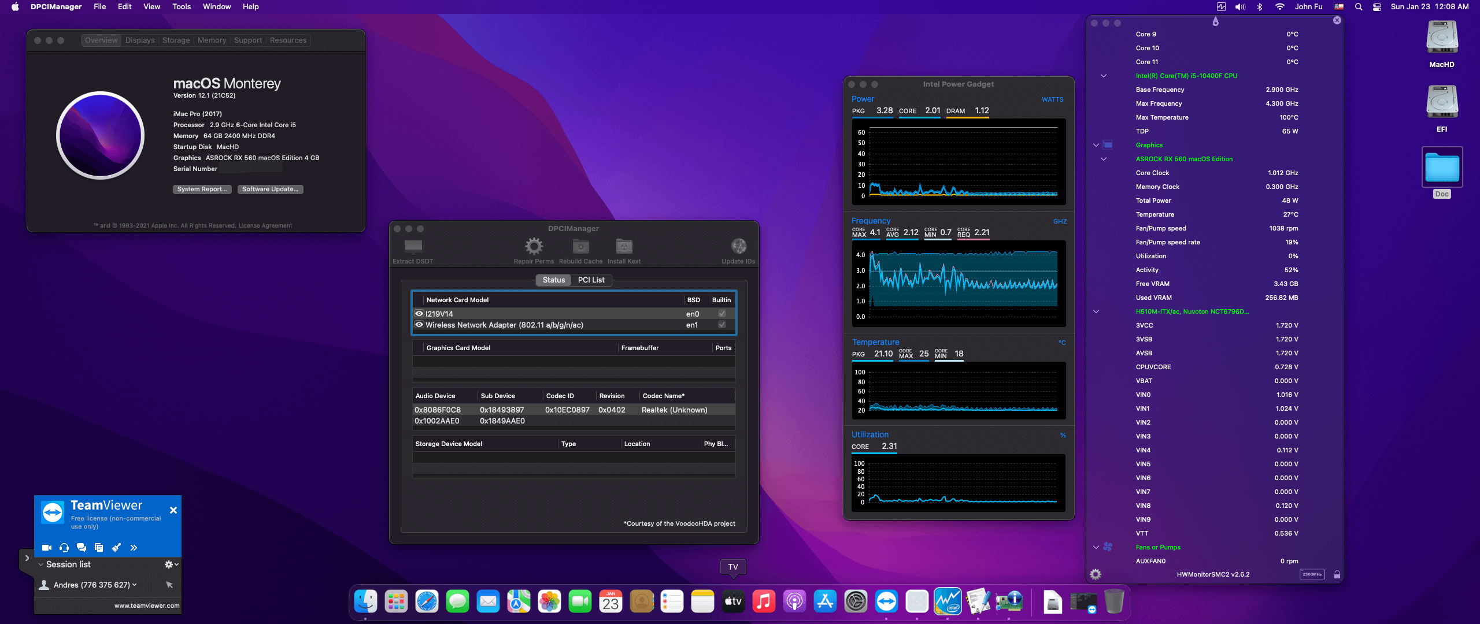Click the Software Update... button

(x=270, y=190)
